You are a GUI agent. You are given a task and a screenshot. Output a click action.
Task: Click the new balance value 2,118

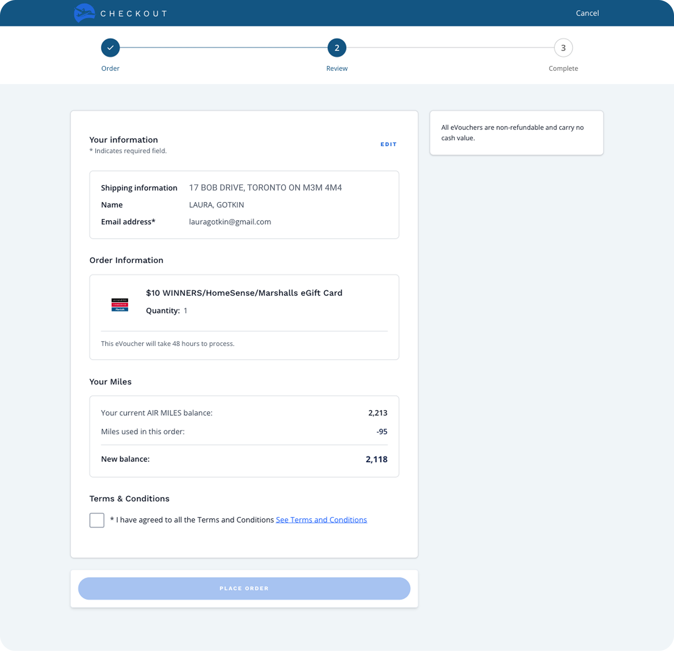(x=376, y=459)
